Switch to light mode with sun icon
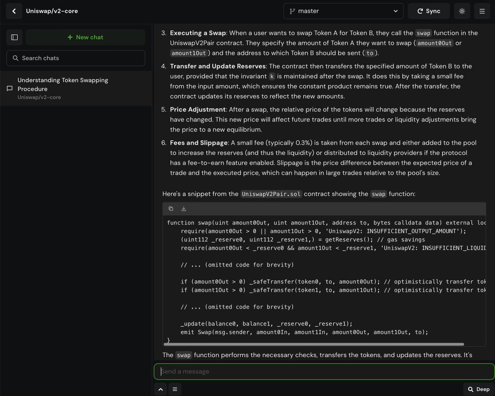 pos(462,11)
